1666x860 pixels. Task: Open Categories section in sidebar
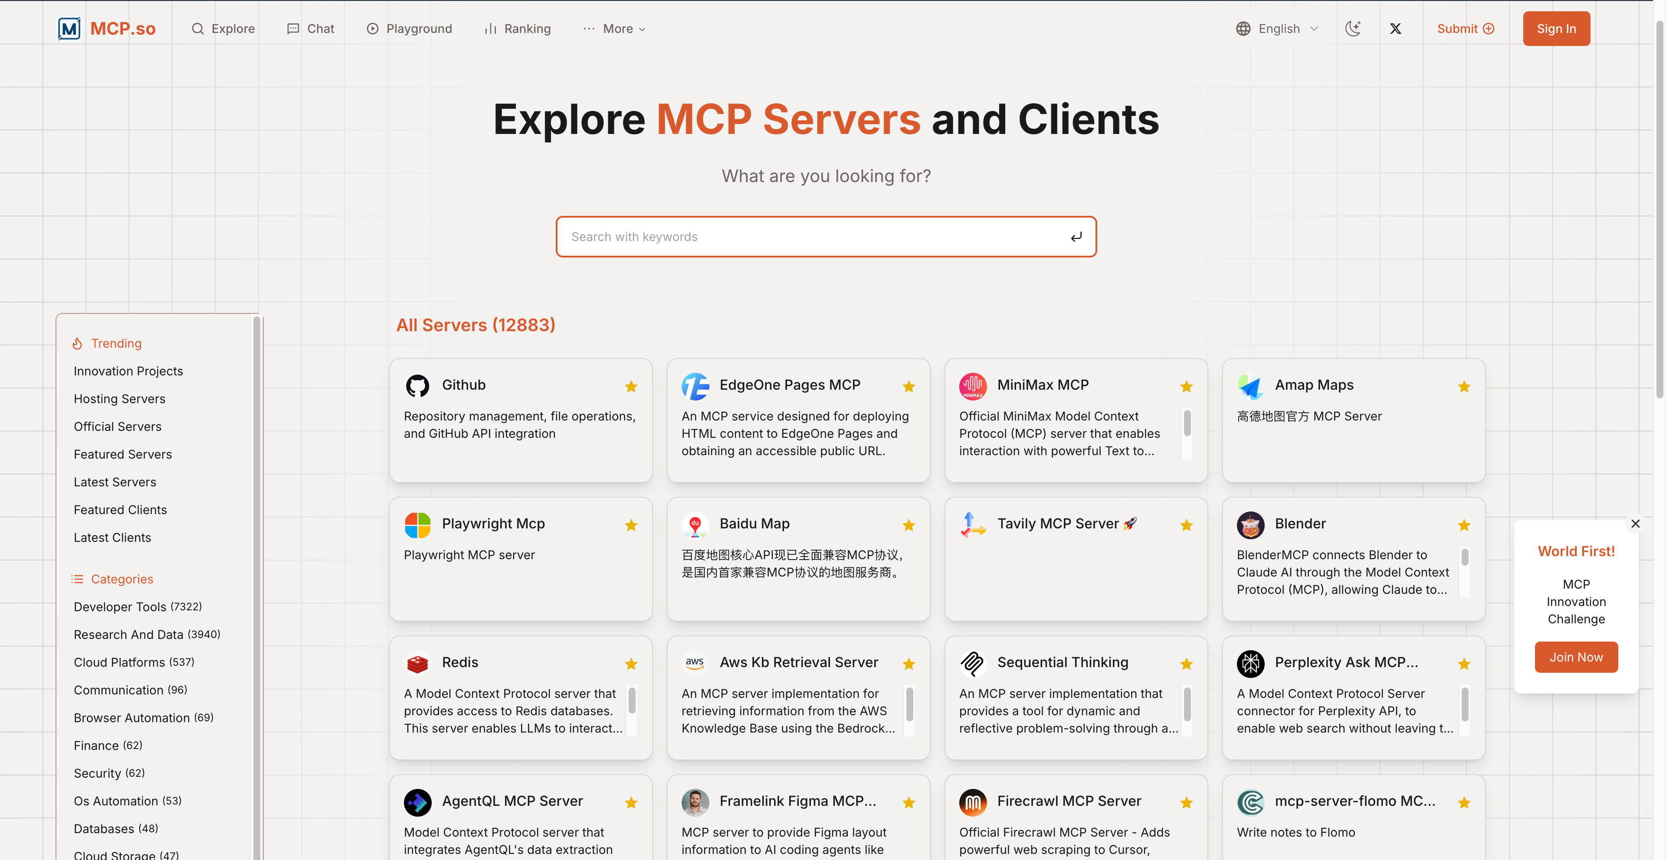pyautogui.click(x=121, y=579)
